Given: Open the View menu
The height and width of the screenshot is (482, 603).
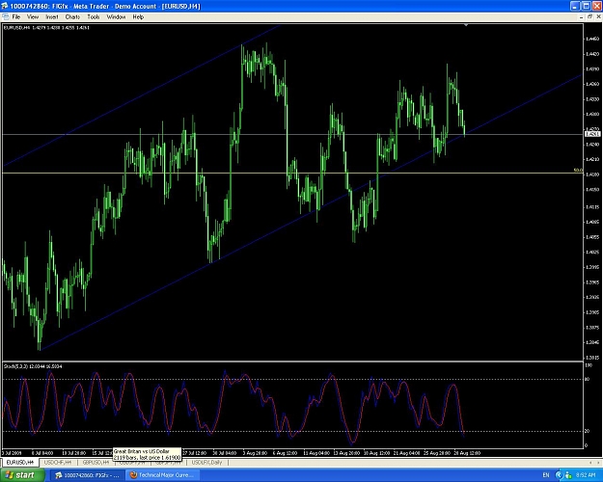Looking at the screenshot, I should (33, 17).
